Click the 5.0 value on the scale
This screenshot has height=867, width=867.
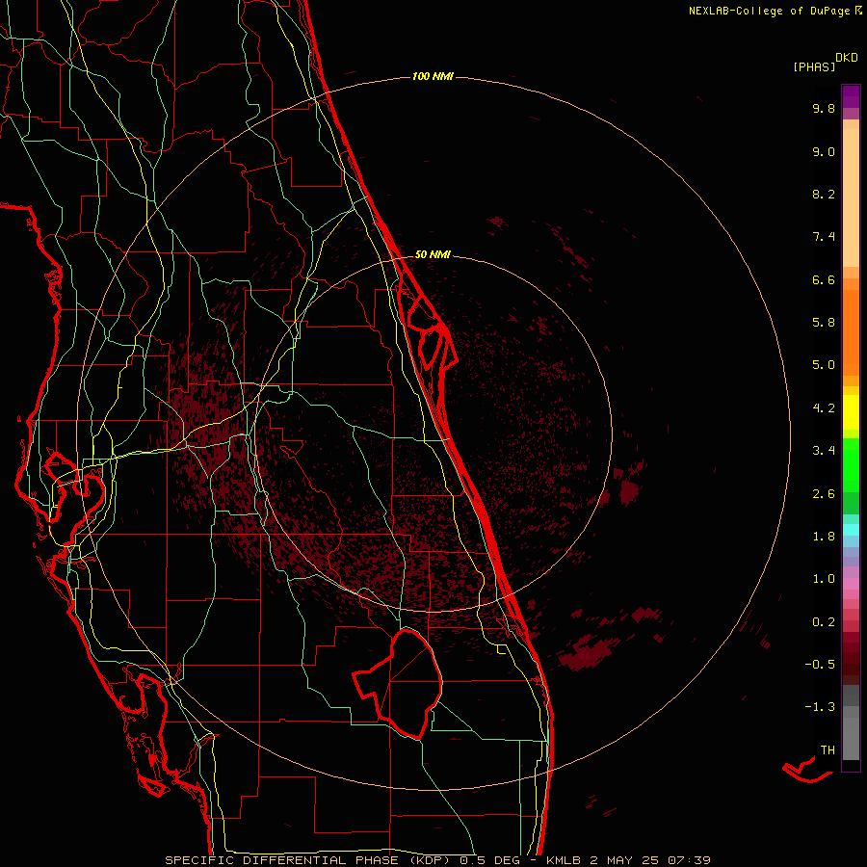pyautogui.click(x=824, y=365)
